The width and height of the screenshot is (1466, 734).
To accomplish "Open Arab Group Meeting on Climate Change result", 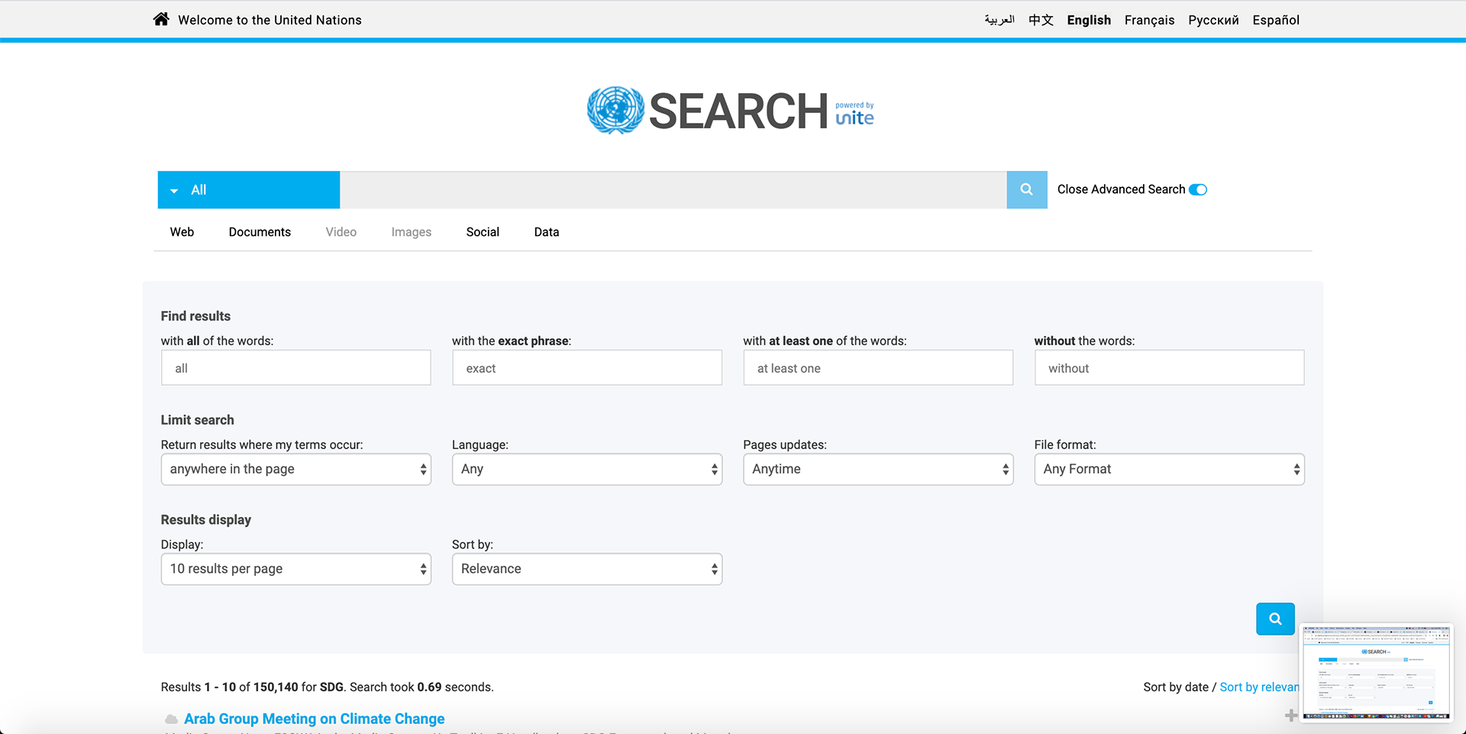I will (x=314, y=719).
